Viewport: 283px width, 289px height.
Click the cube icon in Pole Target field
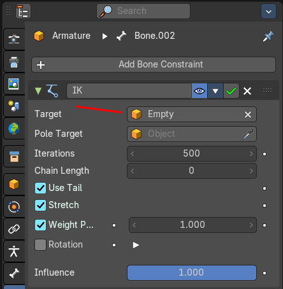point(136,134)
